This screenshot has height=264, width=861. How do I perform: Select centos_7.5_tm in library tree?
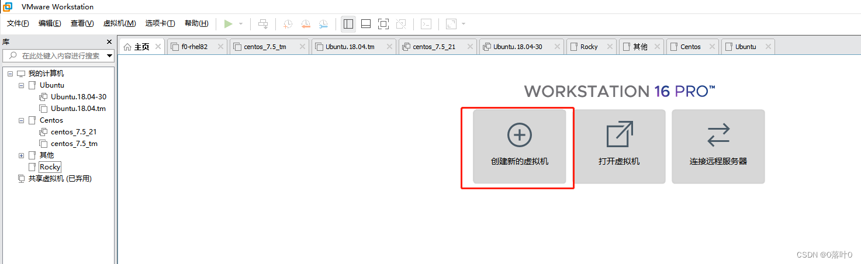[x=74, y=144]
